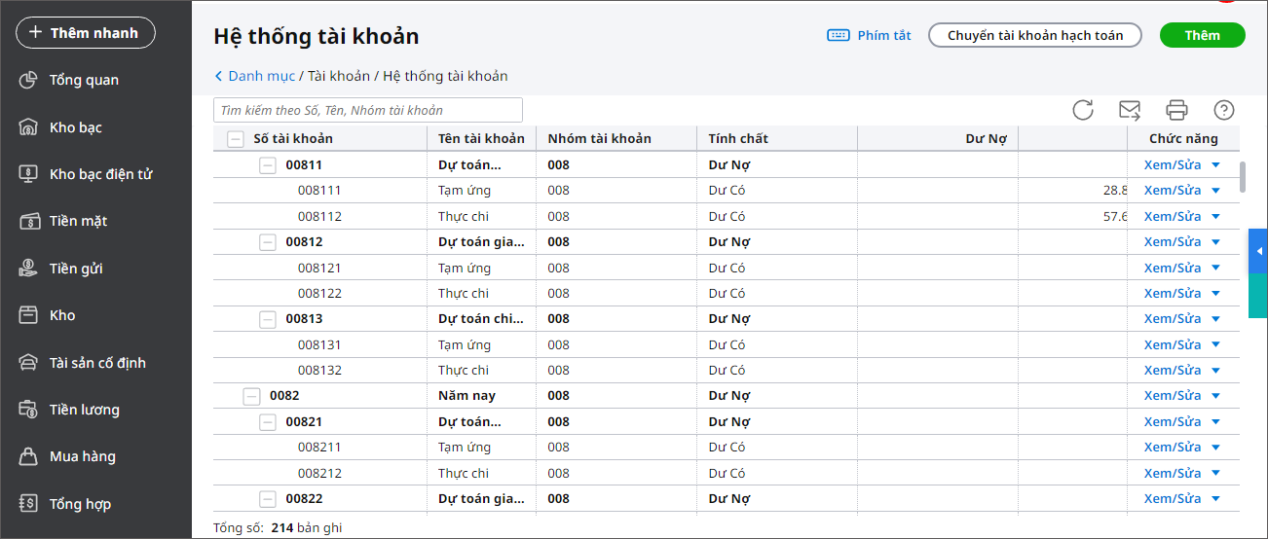
Task: Click the Tiền mặt wallet icon
Action: click(29, 221)
